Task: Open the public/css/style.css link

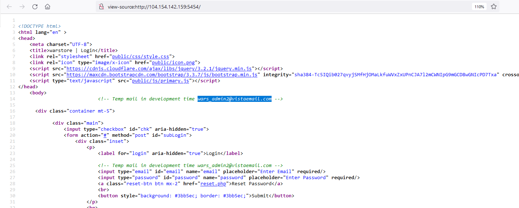Action: [x=141, y=56]
